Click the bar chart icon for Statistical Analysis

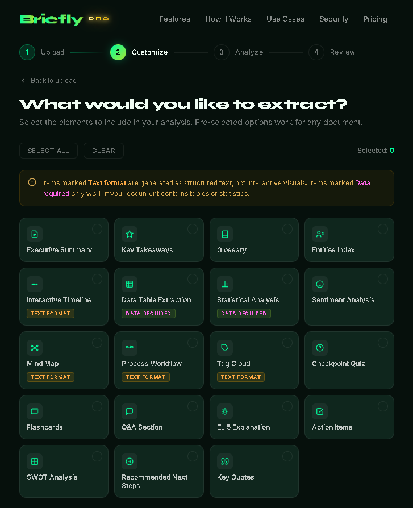click(x=225, y=284)
